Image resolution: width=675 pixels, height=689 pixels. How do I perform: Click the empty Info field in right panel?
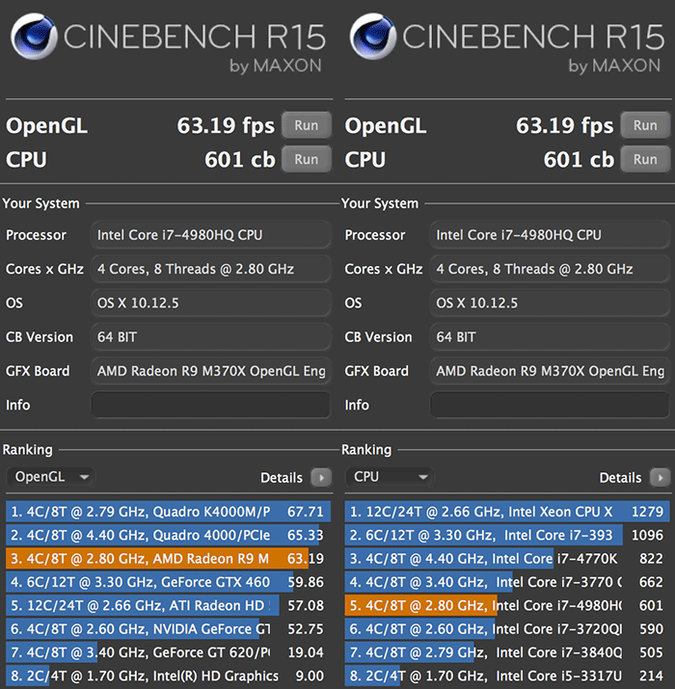pos(550,405)
